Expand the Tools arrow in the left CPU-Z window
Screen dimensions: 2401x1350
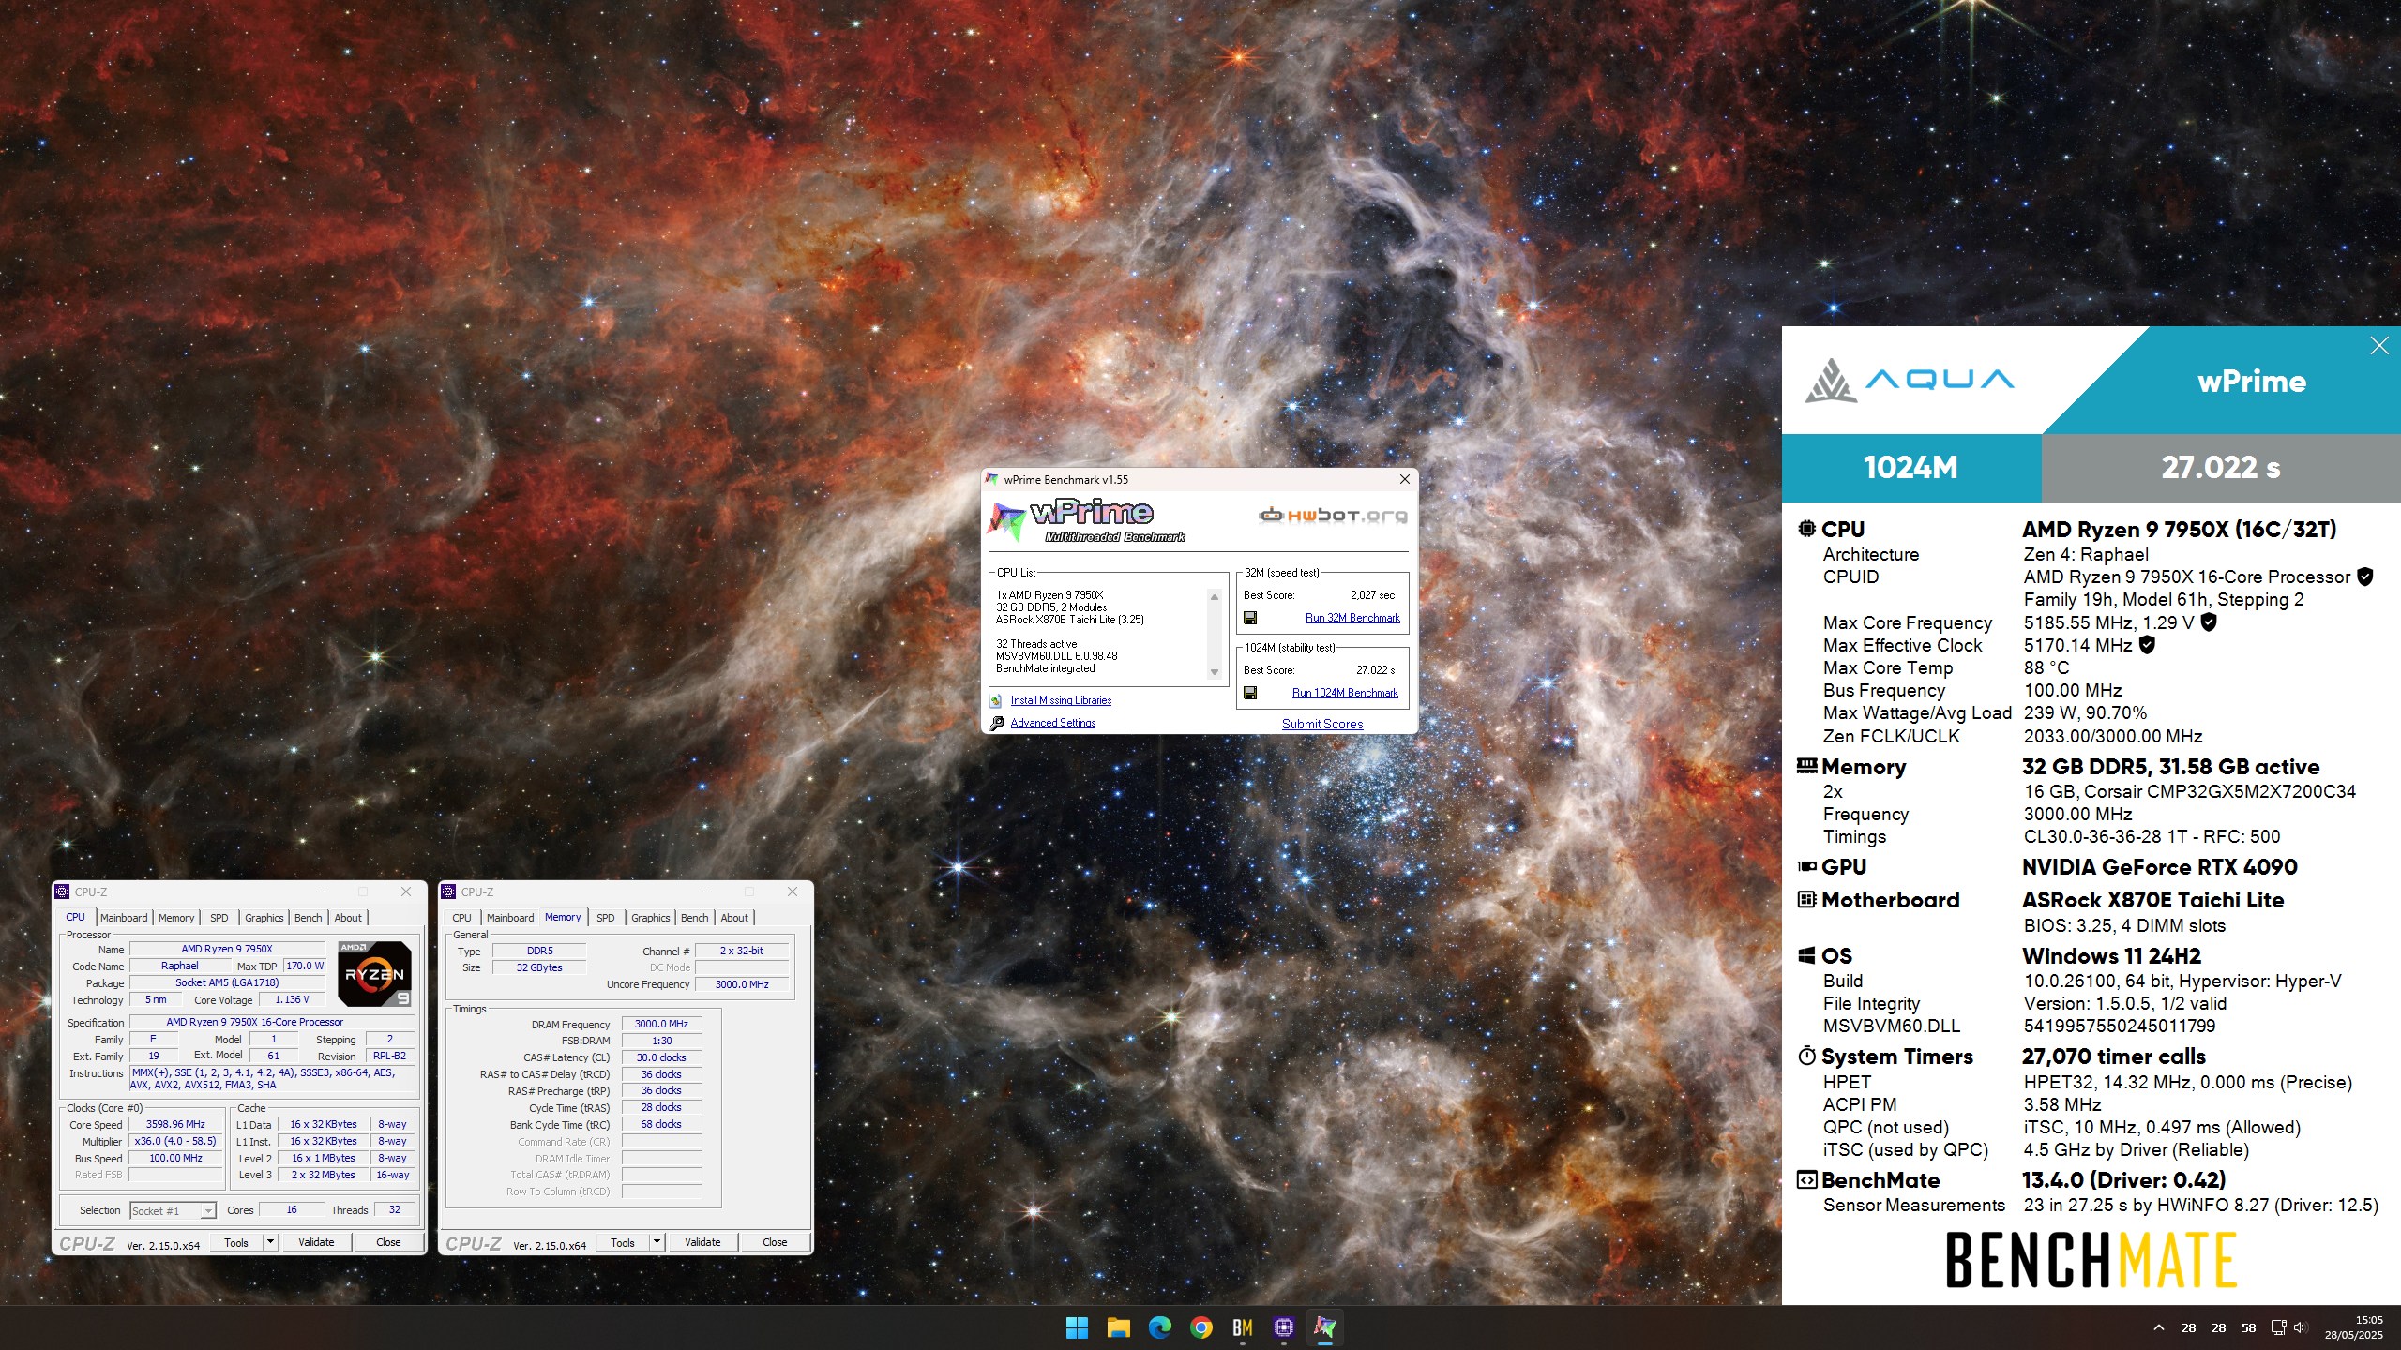(270, 1243)
